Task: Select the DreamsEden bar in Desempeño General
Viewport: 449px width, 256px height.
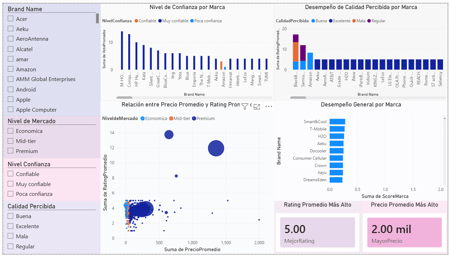Action: point(336,180)
